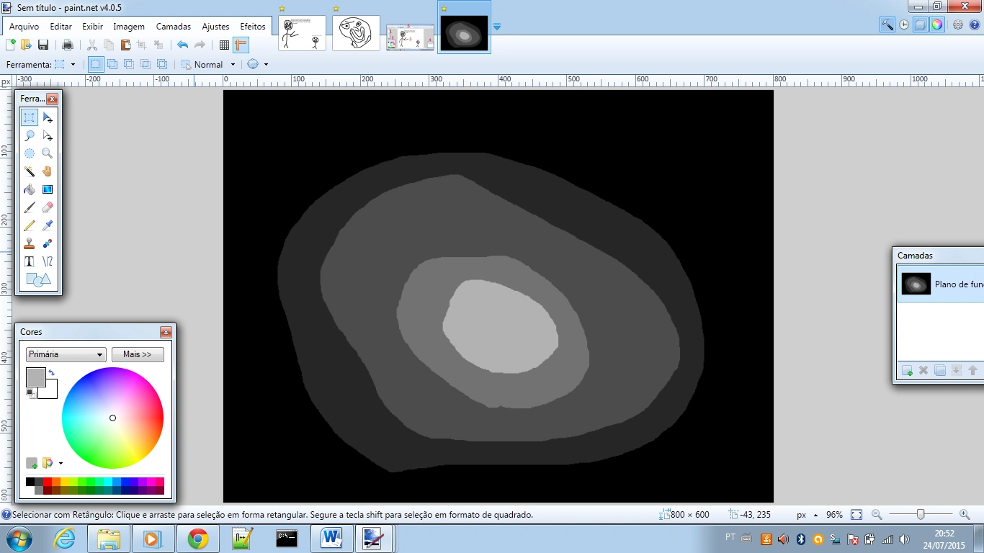Click the Undo arrow in toolbar
The height and width of the screenshot is (553, 984).
click(x=182, y=45)
